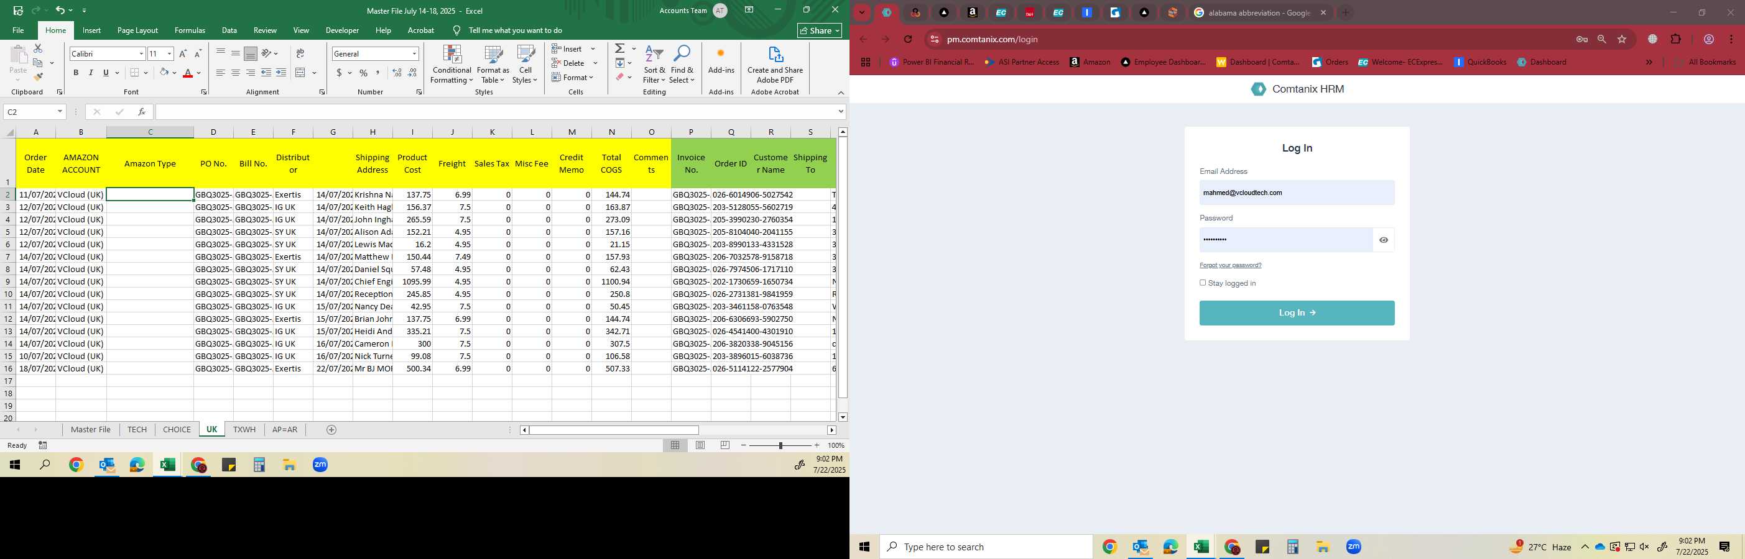Open Sort & Filter tool
Image resolution: width=1745 pixels, height=559 pixels.
[x=654, y=65]
